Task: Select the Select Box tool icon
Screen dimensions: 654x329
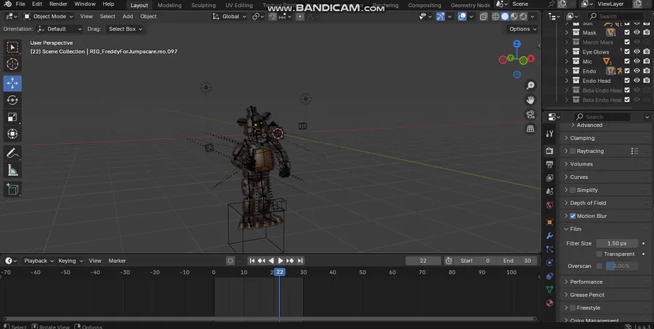Action: pyautogui.click(x=12, y=47)
